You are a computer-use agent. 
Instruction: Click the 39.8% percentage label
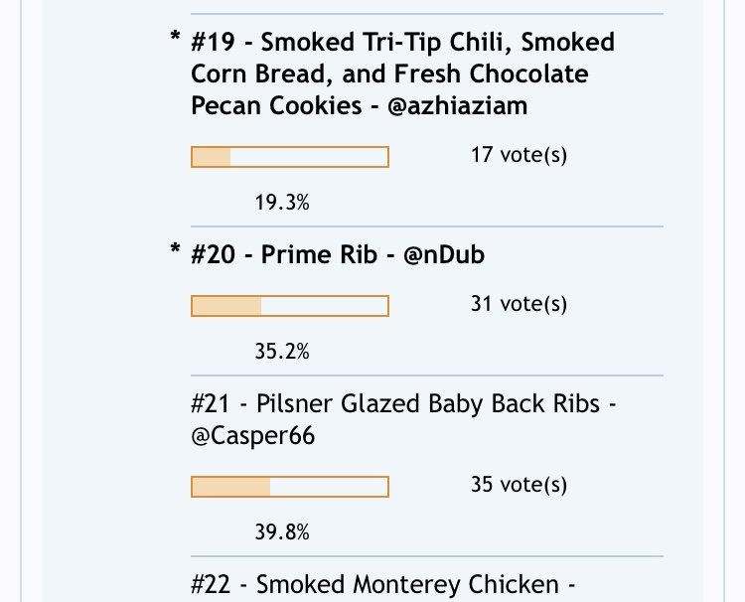click(282, 532)
